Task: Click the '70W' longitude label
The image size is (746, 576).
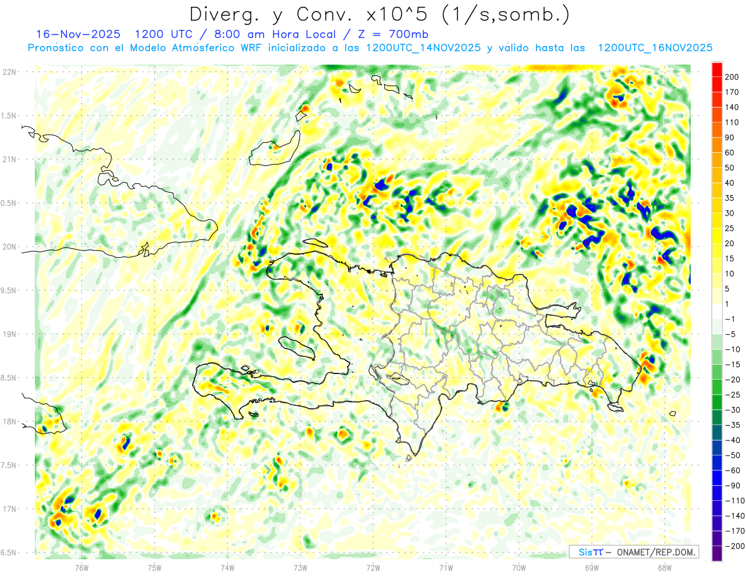Action: pyautogui.click(x=519, y=567)
